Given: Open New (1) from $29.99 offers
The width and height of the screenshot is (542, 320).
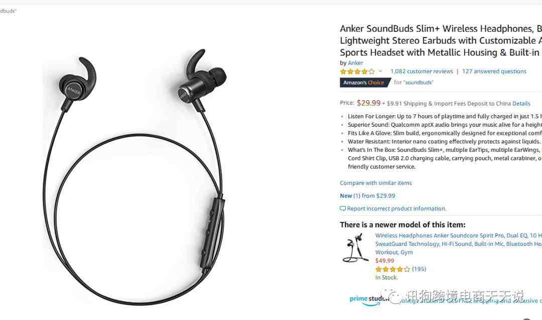Looking at the screenshot, I should tap(367, 196).
